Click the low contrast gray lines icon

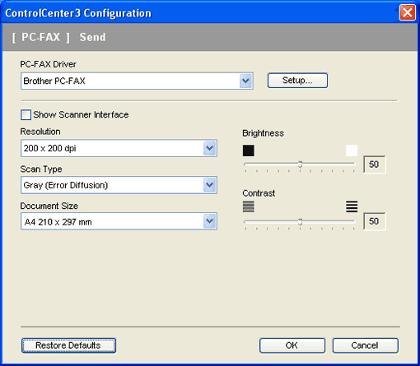[249, 206]
